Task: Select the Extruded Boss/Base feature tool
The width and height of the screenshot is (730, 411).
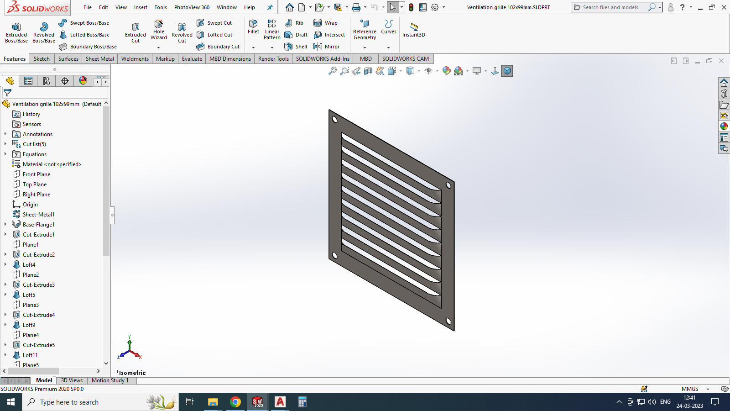Action: point(16,32)
